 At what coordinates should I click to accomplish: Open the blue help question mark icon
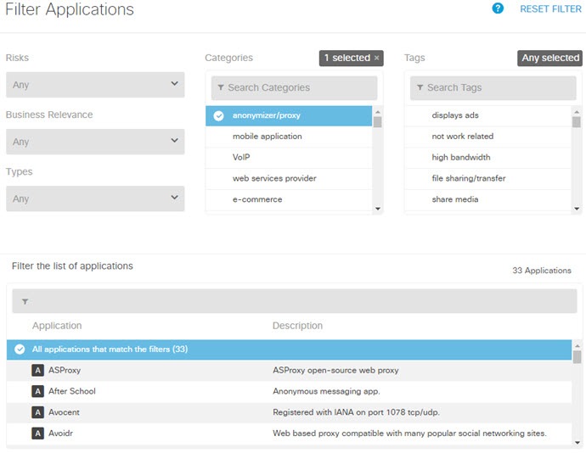click(x=498, y=8)
